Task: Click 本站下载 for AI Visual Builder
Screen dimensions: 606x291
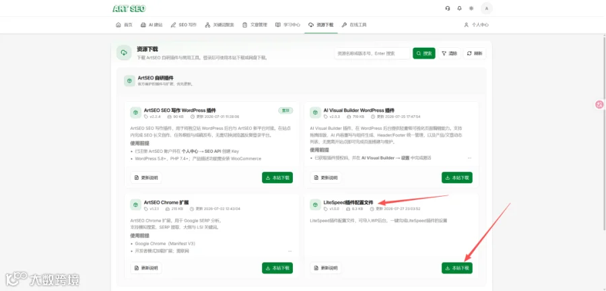Action: (457, 178)
